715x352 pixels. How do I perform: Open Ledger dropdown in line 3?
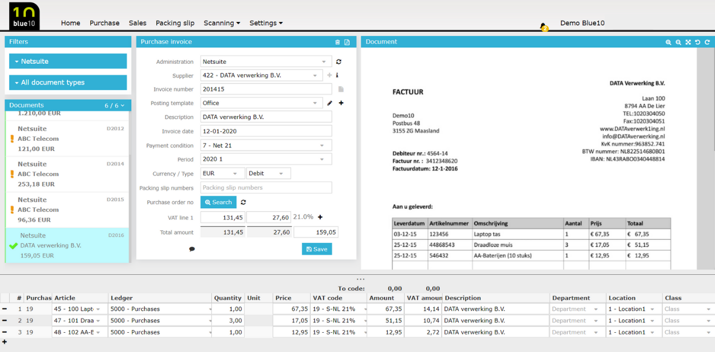pos(160,332)
